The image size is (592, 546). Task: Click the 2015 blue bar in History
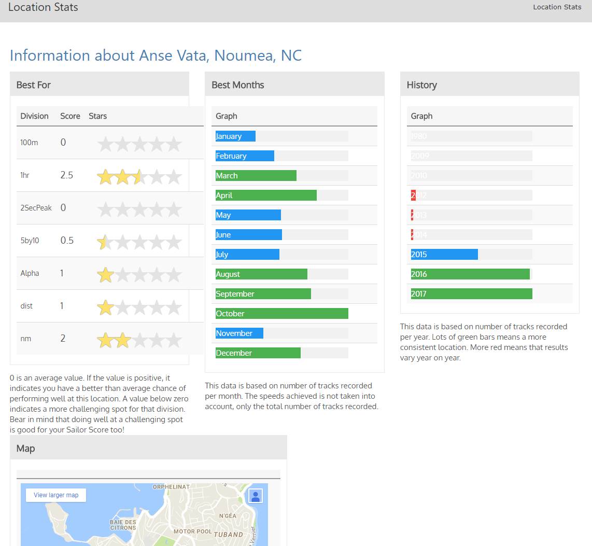(x=444, y=255)
